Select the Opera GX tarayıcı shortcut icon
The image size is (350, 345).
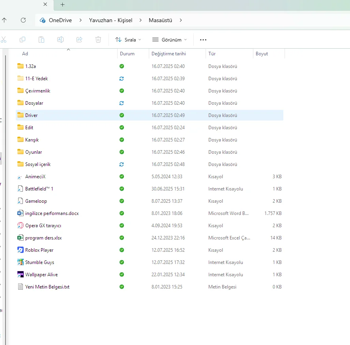(x=21, y=226)
